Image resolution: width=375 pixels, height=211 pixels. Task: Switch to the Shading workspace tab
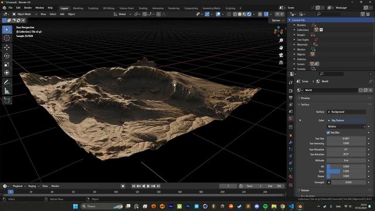[x=143, y=8]
